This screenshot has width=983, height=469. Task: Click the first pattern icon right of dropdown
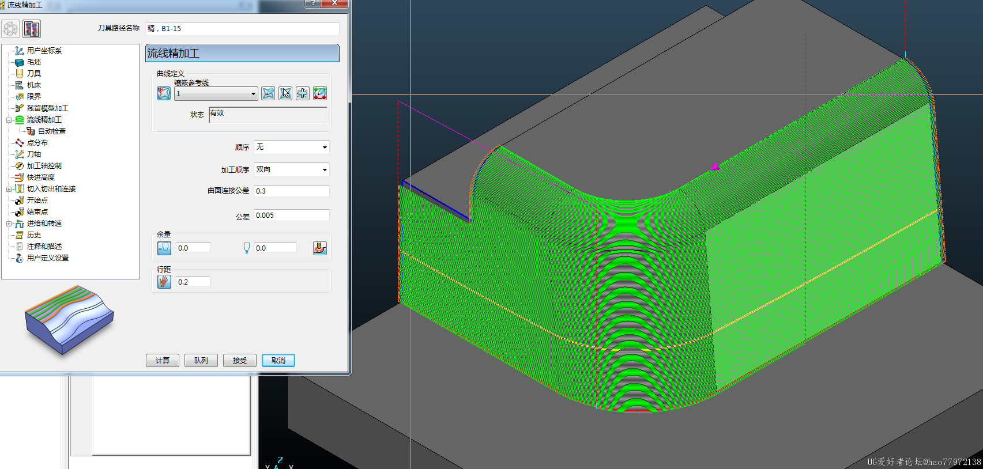[x=268, y=93]
